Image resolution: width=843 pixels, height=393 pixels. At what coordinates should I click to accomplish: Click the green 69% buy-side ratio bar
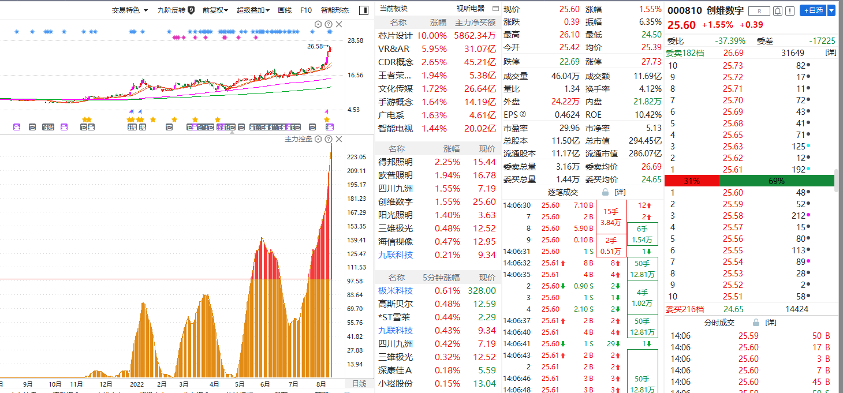pyautogui.click(x=777, y=181)
